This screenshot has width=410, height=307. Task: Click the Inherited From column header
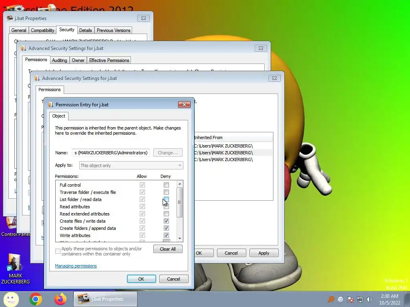[x=233, y=138]
